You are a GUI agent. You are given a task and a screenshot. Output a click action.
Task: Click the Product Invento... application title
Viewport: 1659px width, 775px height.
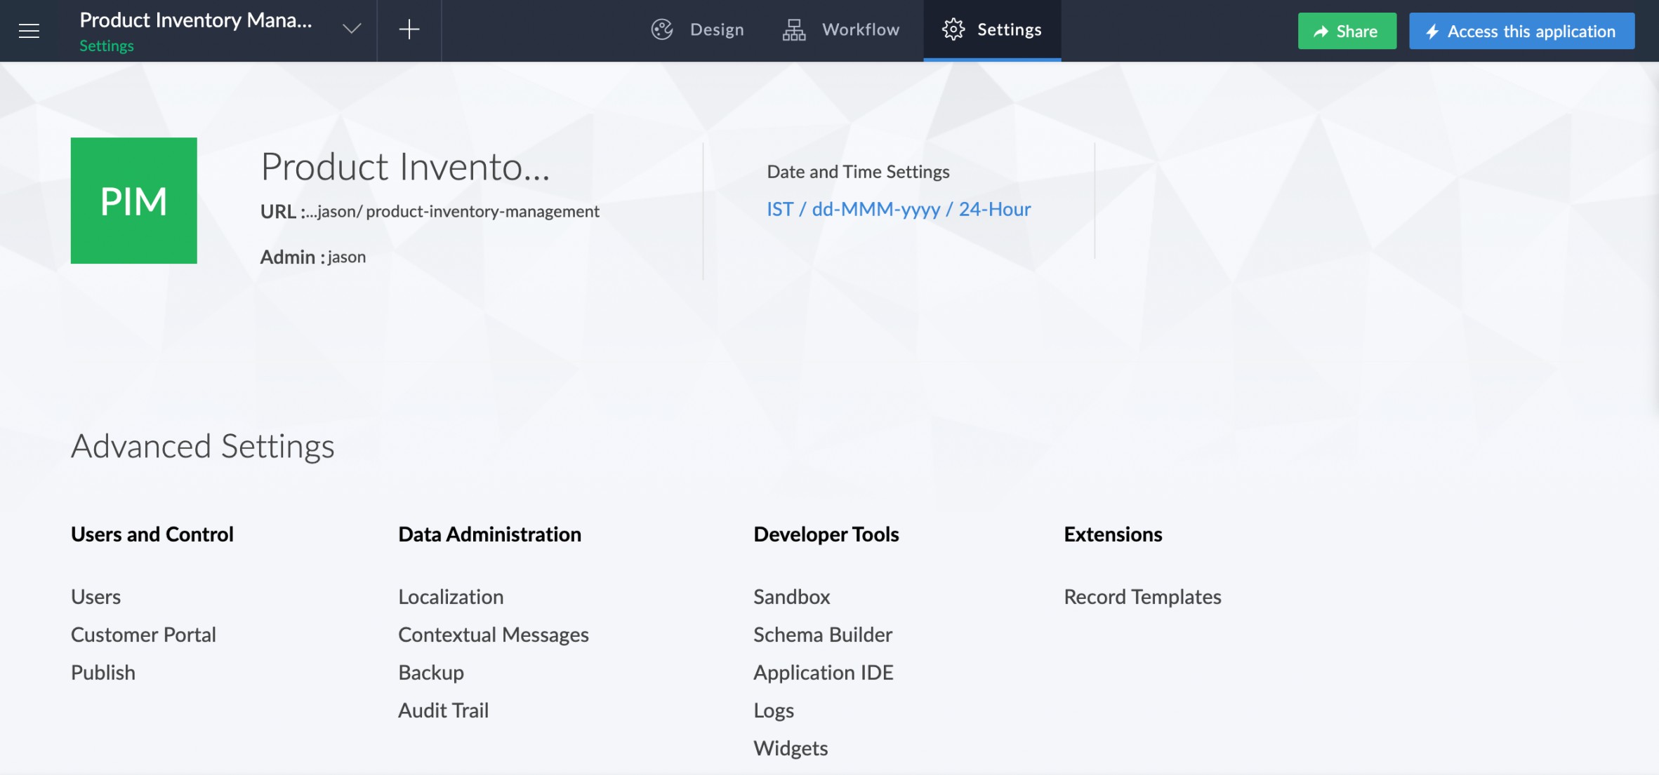405,167
